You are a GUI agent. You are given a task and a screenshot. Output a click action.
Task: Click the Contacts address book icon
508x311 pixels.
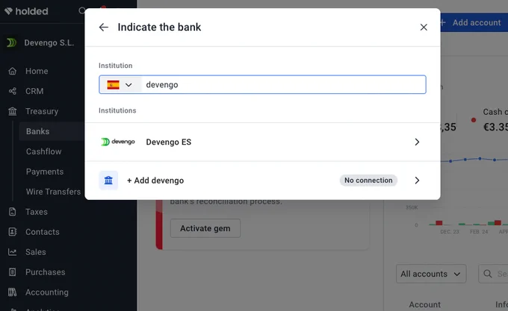pyautogui.click(x=12, y=232)
